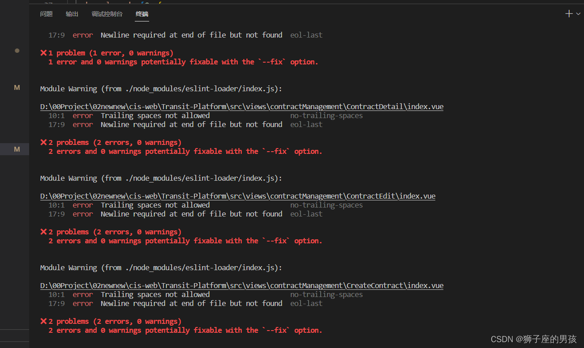Image resolution: width=584 pixels, height=348 pixels.
Task: Click '1 error and 0 warnings potentially fixable' line
Action: tap(183, 62)
